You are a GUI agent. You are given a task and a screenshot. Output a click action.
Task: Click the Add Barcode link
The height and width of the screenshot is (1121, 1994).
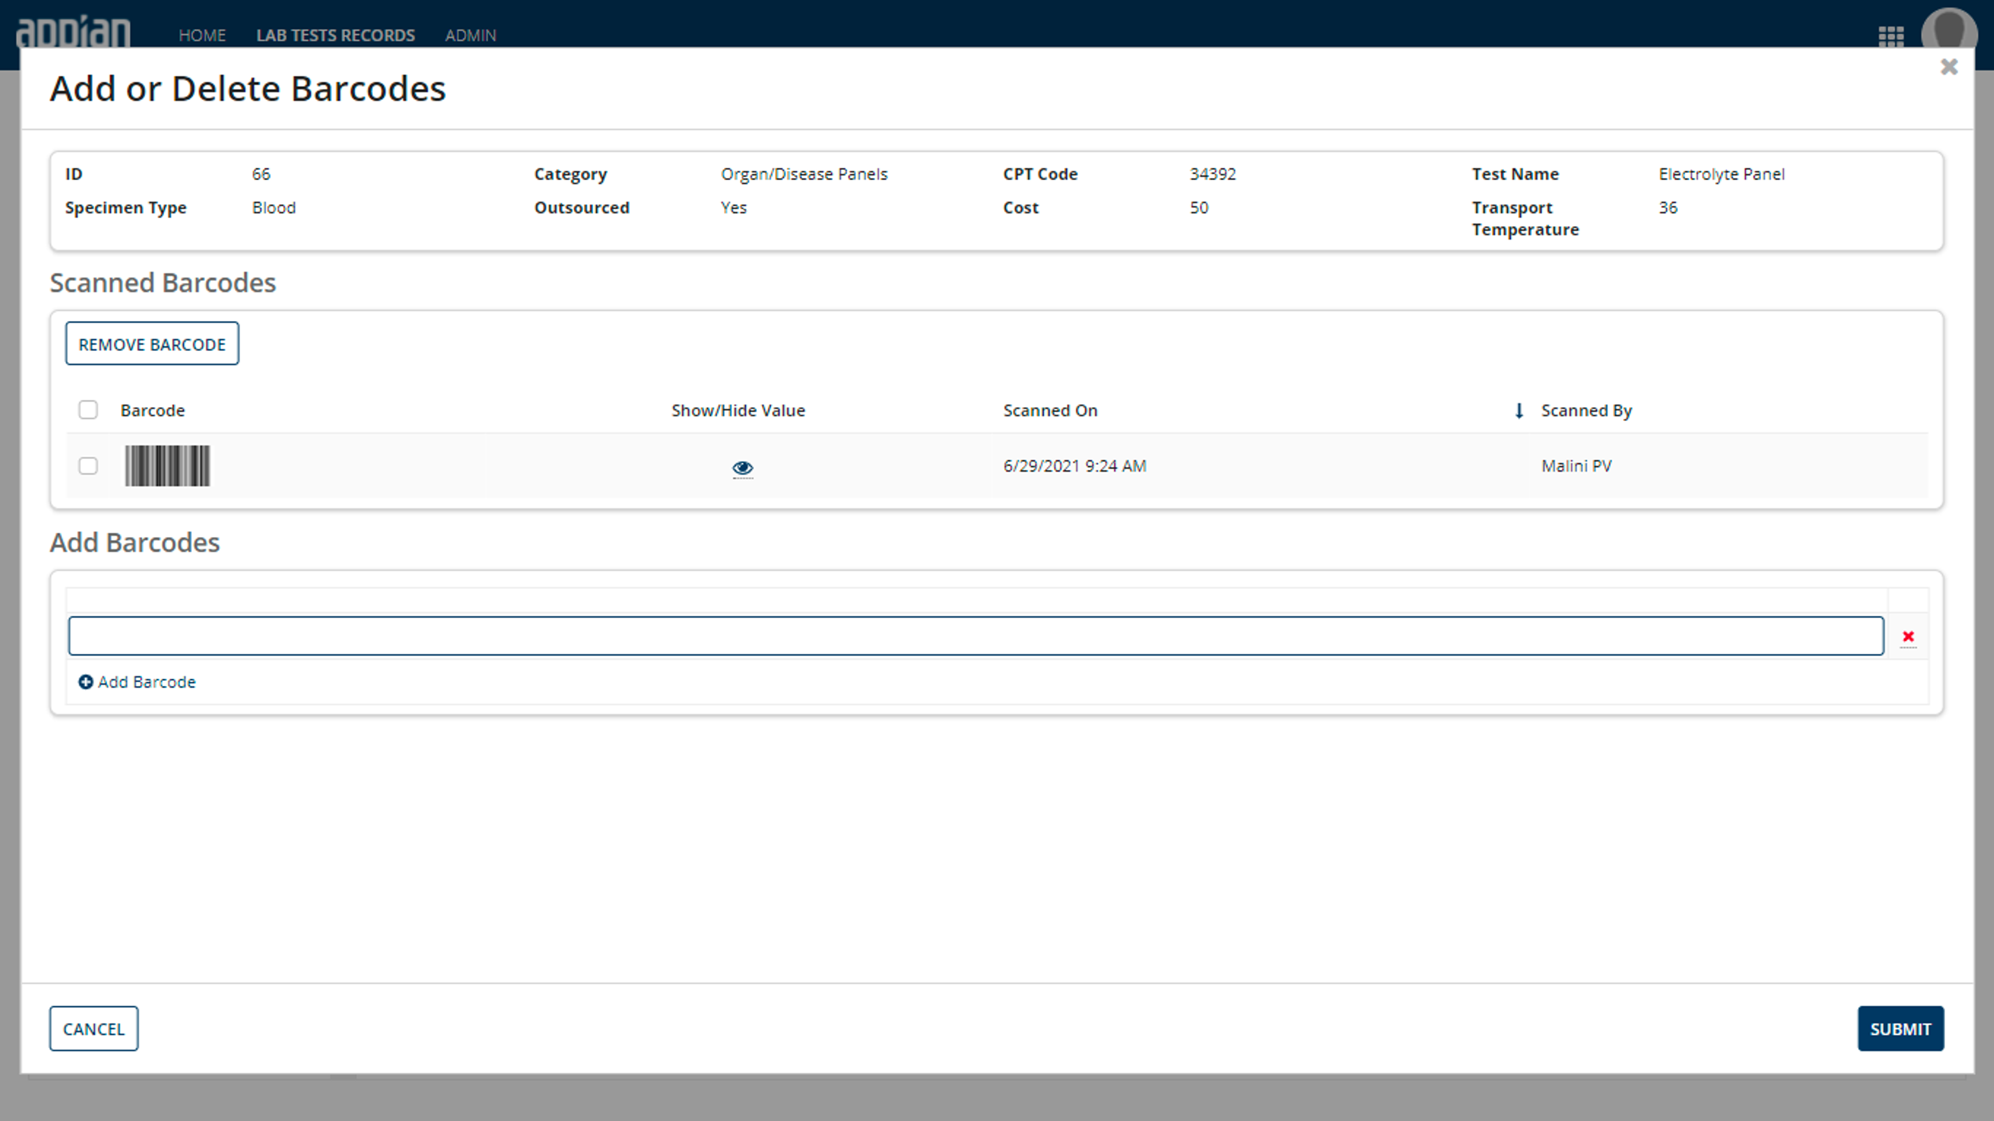click(x=146, y=681)
